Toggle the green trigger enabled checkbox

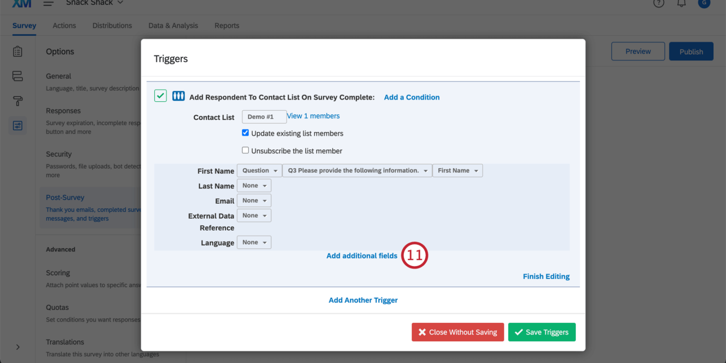(x=160, y=96)
